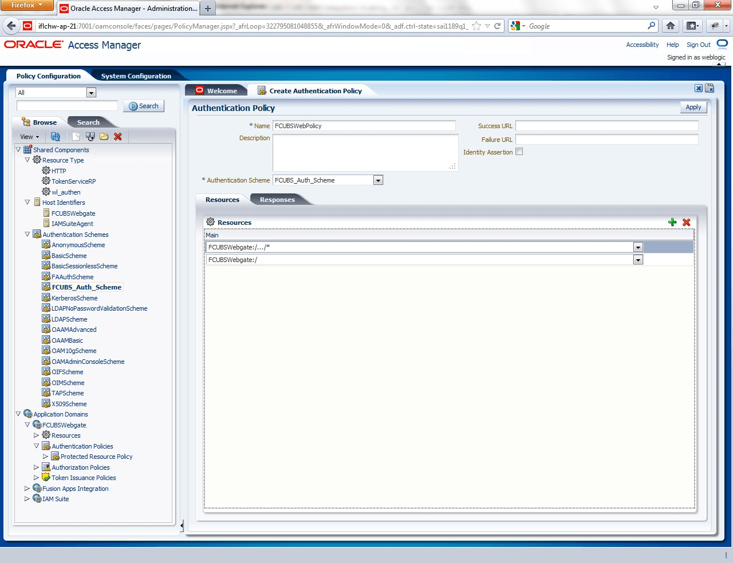Add a resource with the green plus
The height and width of the screenshot is (563, 733).
coord(672,223)
